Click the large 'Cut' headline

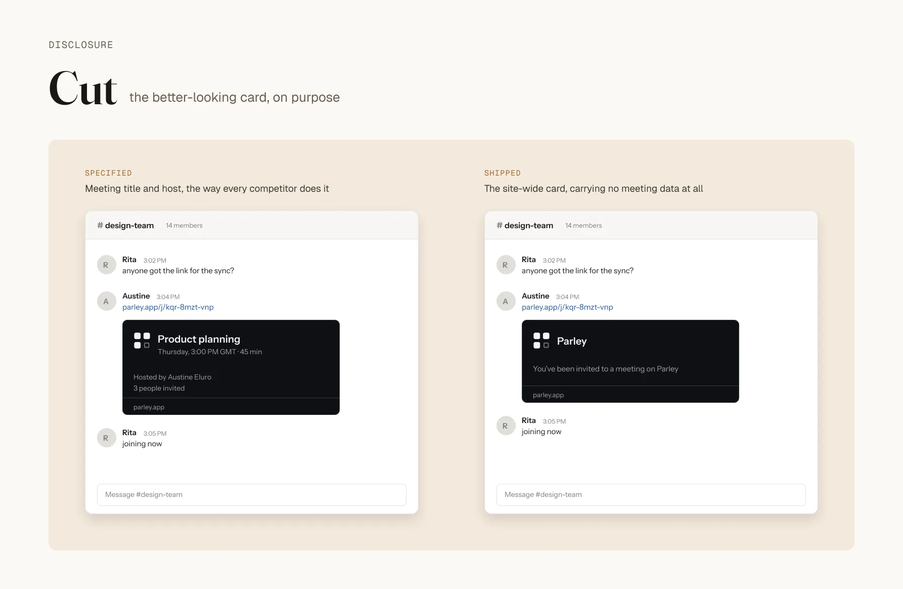pyautogui.click(x=83, y=89)
